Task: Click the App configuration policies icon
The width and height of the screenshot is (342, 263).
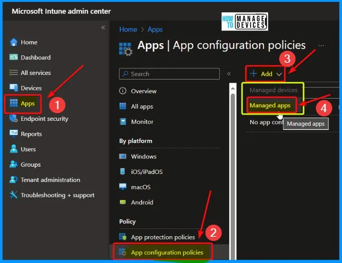Action: (123, 252)
